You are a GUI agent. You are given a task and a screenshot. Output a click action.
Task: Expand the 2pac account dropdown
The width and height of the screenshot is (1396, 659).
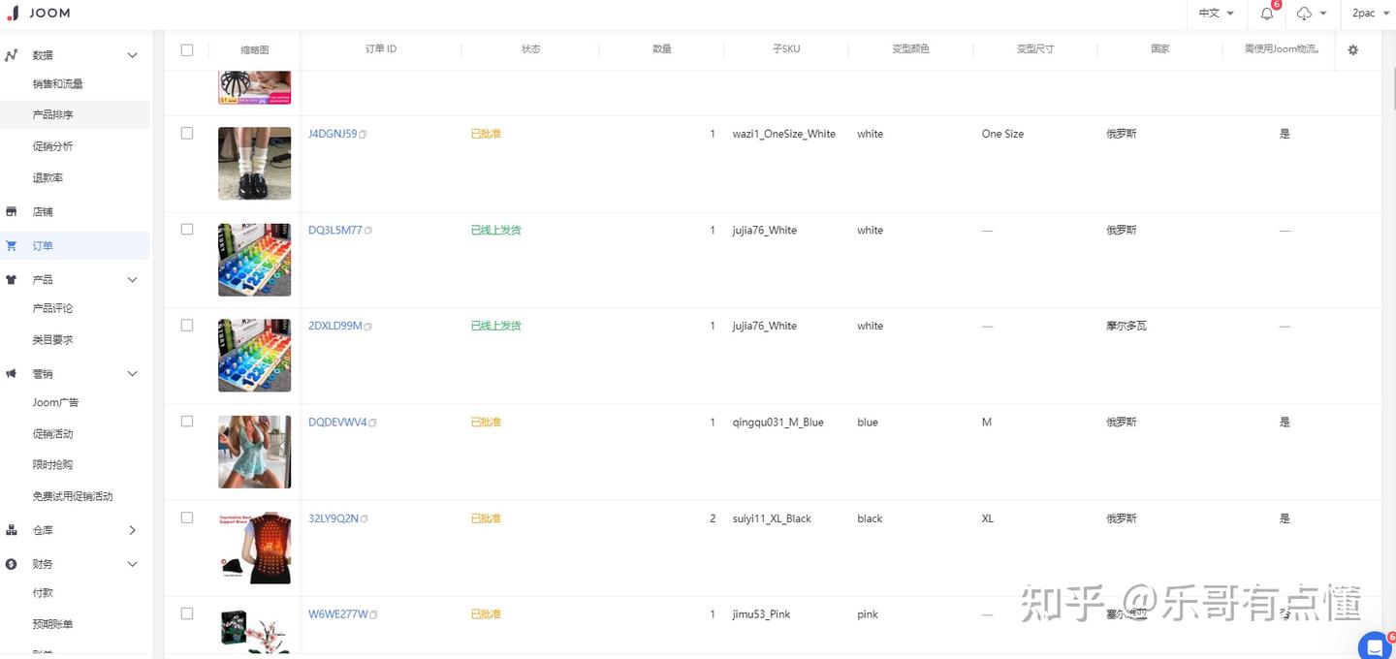[x=1369, y=14]
